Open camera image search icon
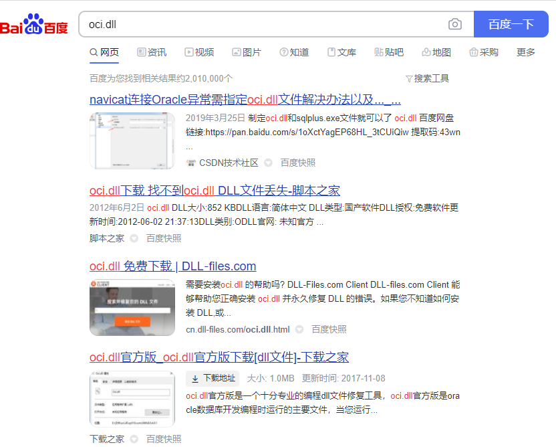Screen dimensions: 556x447 (455, 24)
